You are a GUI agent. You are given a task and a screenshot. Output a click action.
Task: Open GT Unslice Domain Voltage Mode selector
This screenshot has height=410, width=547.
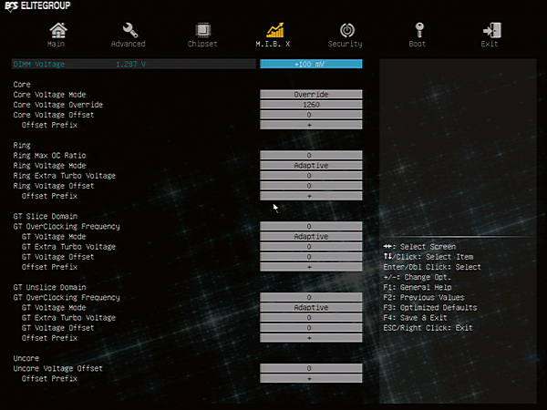click(311, 307)
